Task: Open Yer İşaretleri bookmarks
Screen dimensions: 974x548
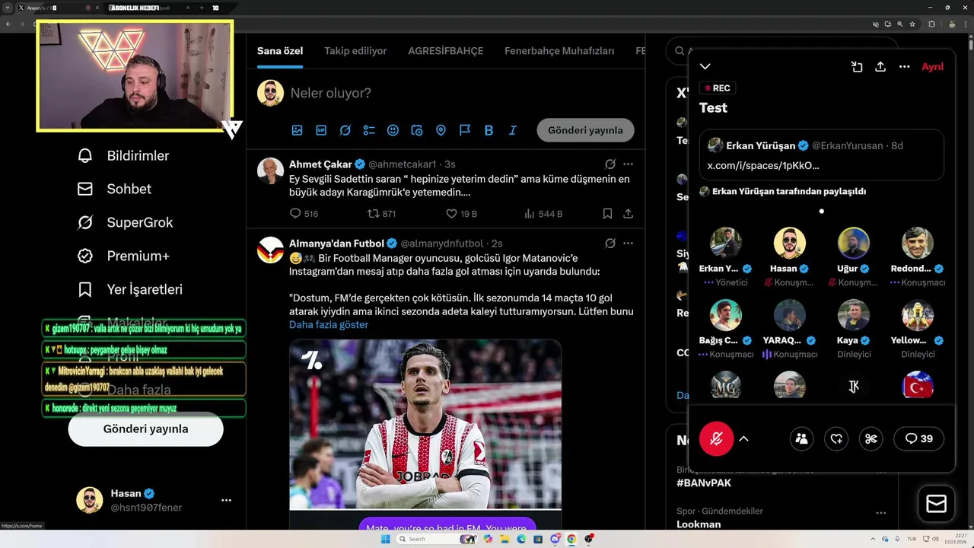Action: point(129,289)
